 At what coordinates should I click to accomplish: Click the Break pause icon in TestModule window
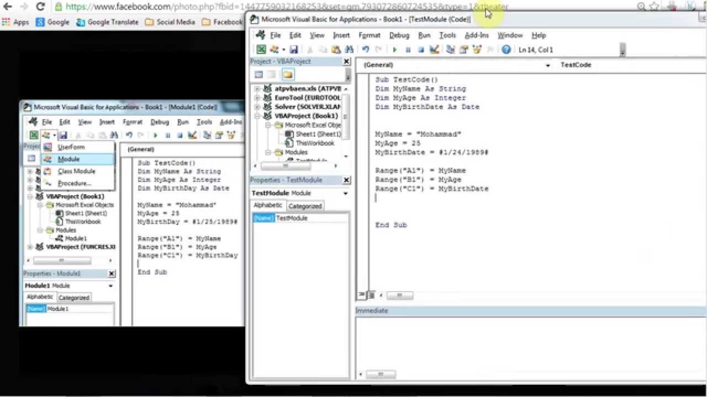click(408, 50)
